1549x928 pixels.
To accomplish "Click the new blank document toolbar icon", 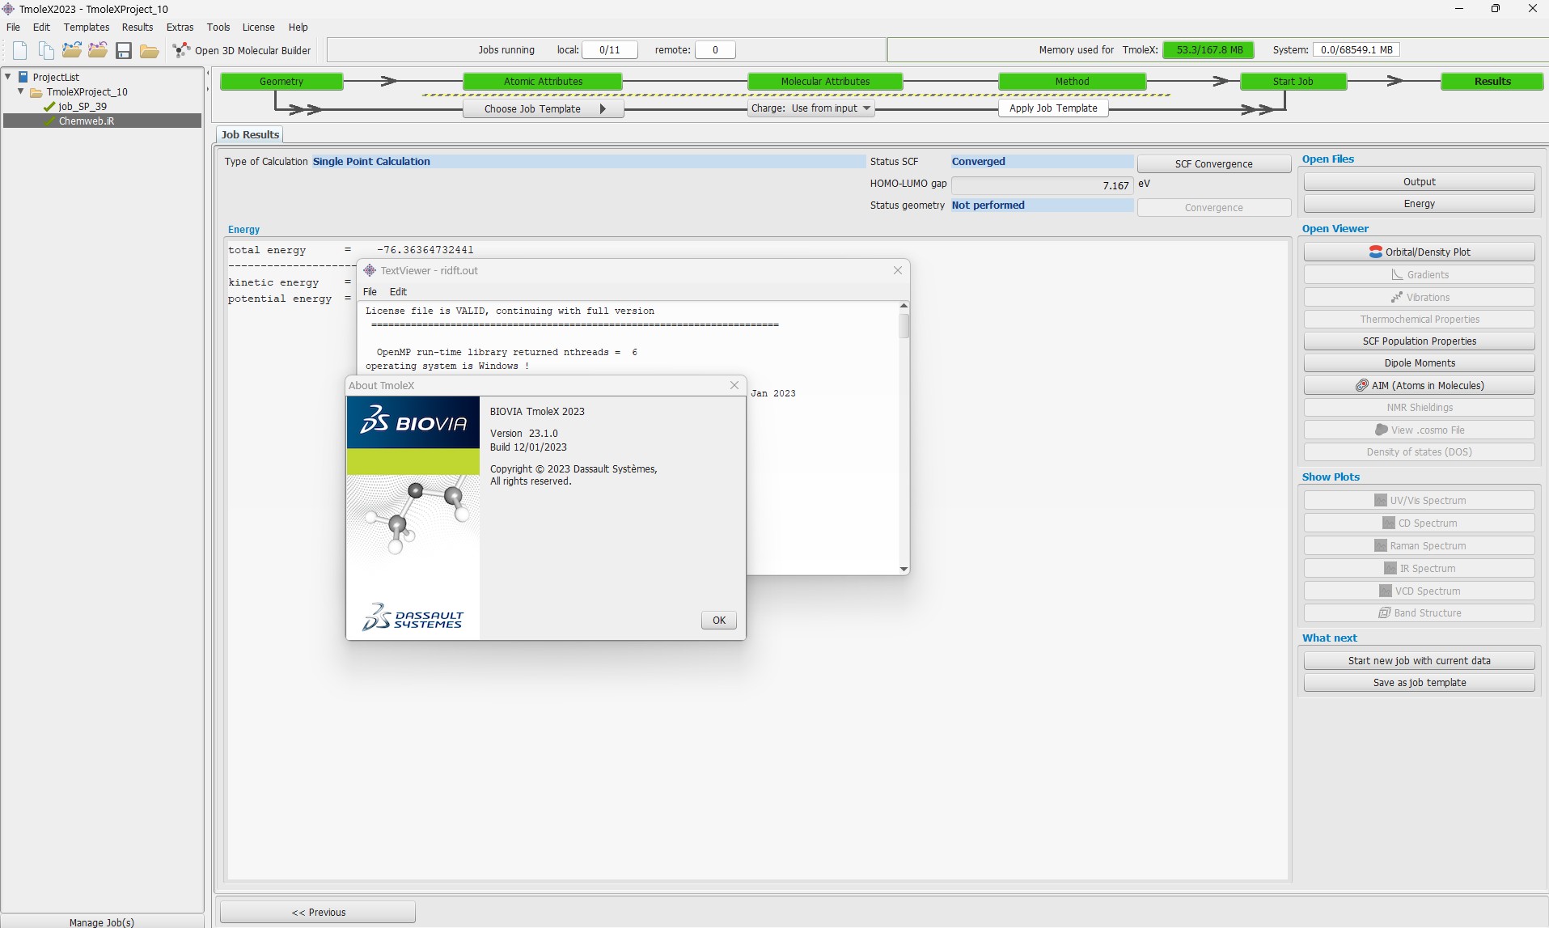I will coord(20,50).
